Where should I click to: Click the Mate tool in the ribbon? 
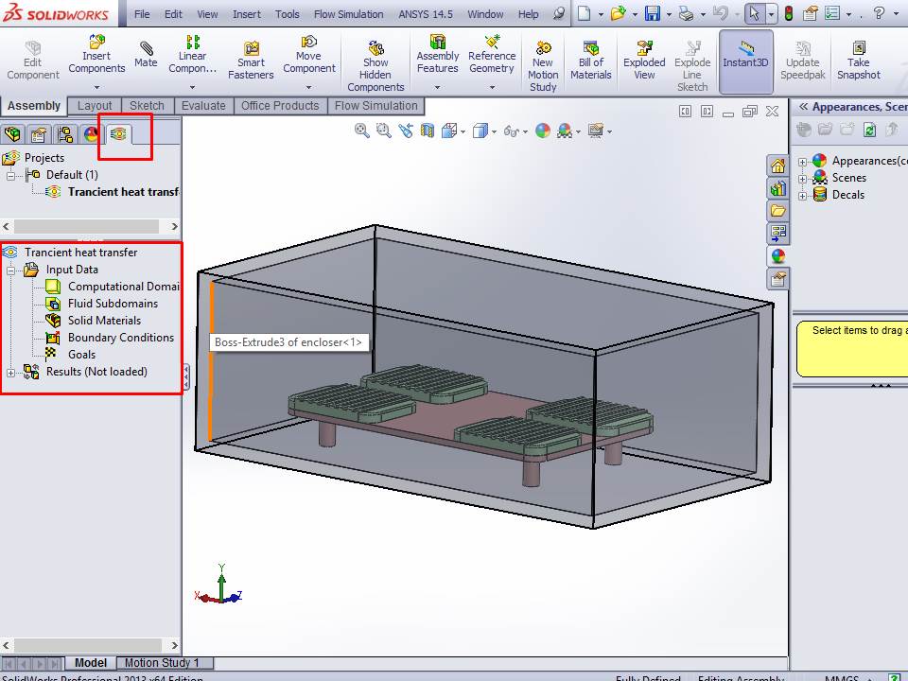point(146,56)
